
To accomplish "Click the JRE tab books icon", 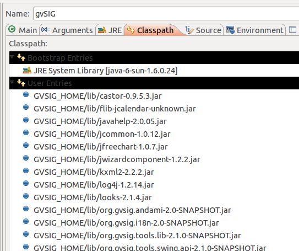I will pos(102,30).
